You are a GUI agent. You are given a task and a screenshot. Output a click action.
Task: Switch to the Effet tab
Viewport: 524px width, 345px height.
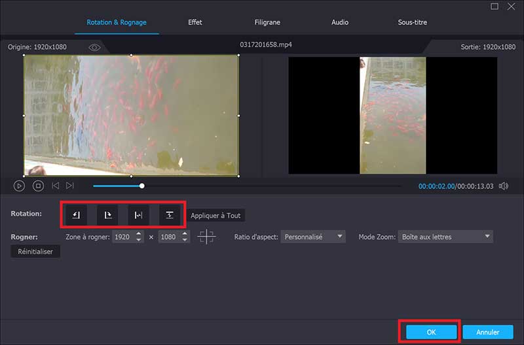pyautogui.click(x=195, y=22)
